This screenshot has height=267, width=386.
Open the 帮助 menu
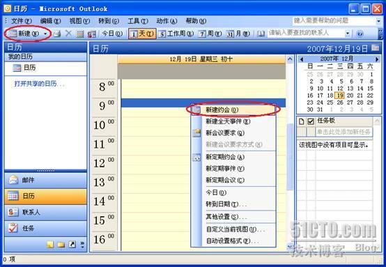click(x=196, y=21)
